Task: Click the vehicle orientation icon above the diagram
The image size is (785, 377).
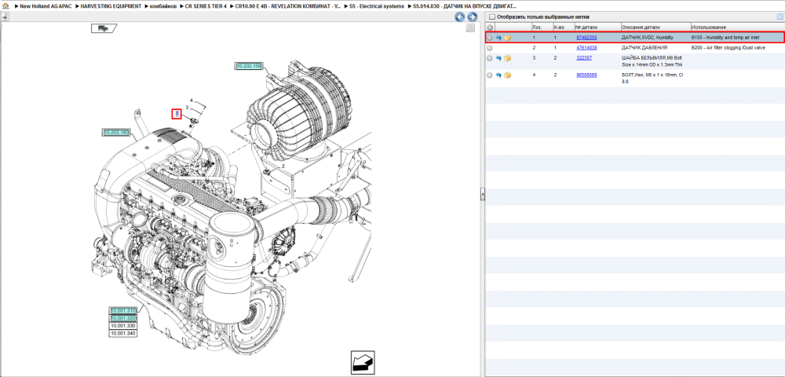Action: pyautogui.click(x=104, y=28)
